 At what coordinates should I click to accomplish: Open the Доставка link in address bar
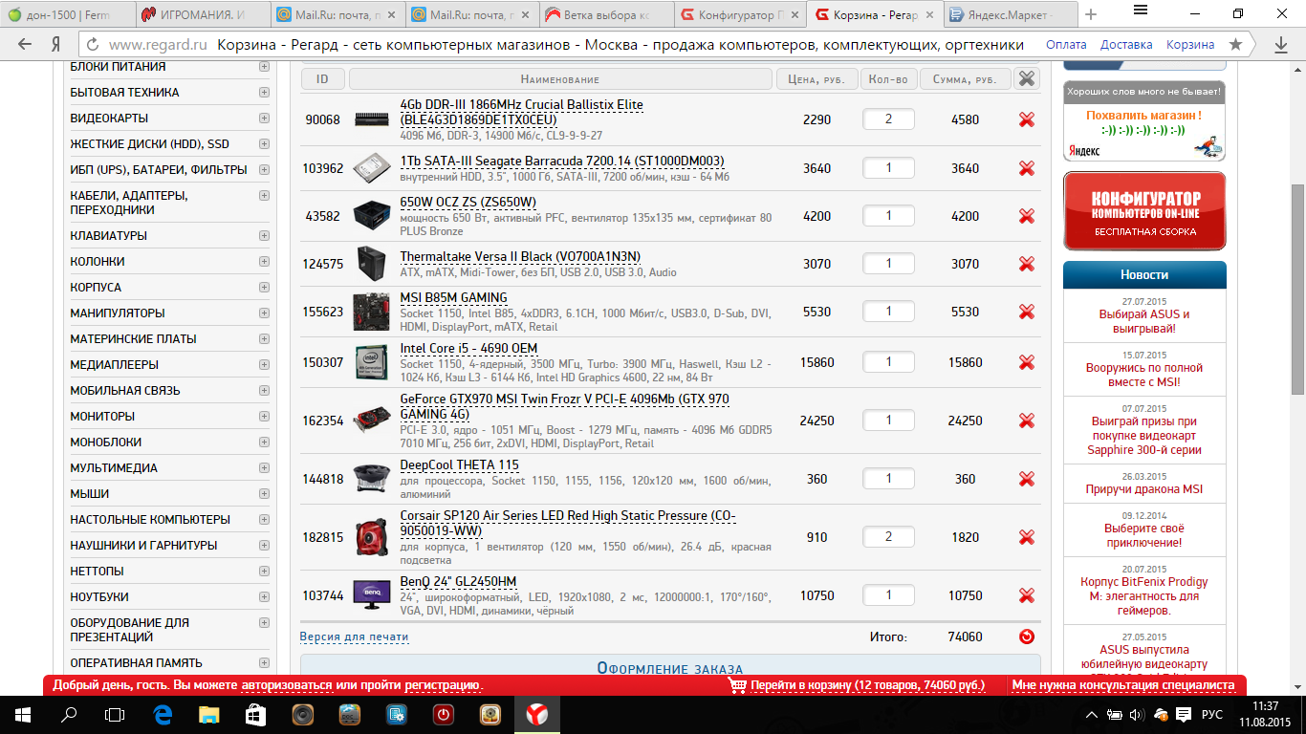click(x=1126, y=45)
